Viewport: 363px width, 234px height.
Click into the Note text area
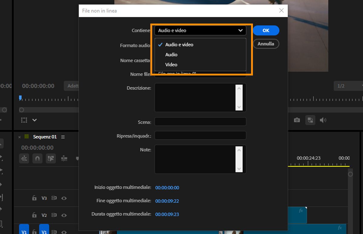195,159
